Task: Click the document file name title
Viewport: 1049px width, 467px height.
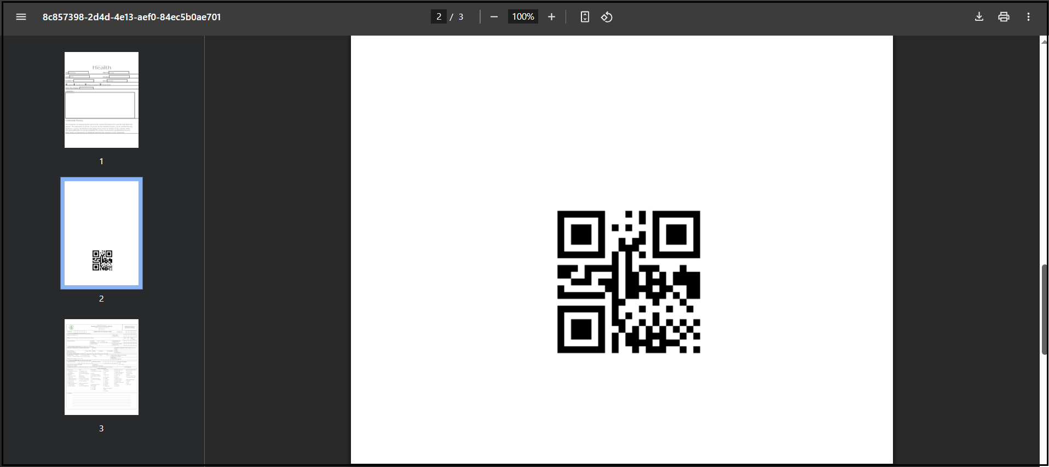Action: pyautogui.click(x=132, y=17)
